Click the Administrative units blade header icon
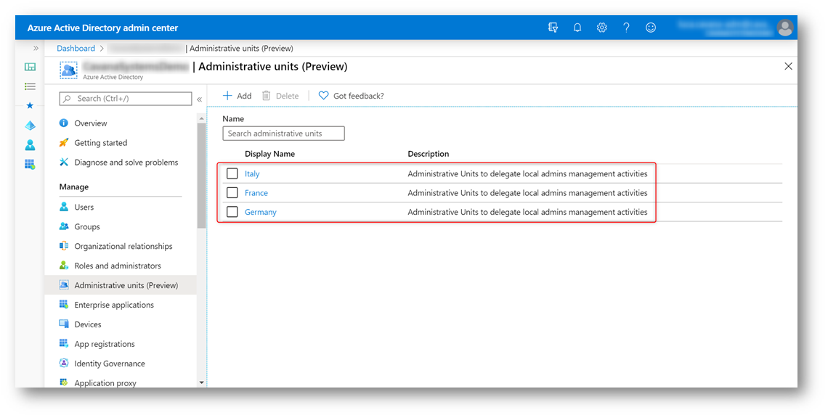This screenshot has width=828, height=418. [x=69, y=70]
